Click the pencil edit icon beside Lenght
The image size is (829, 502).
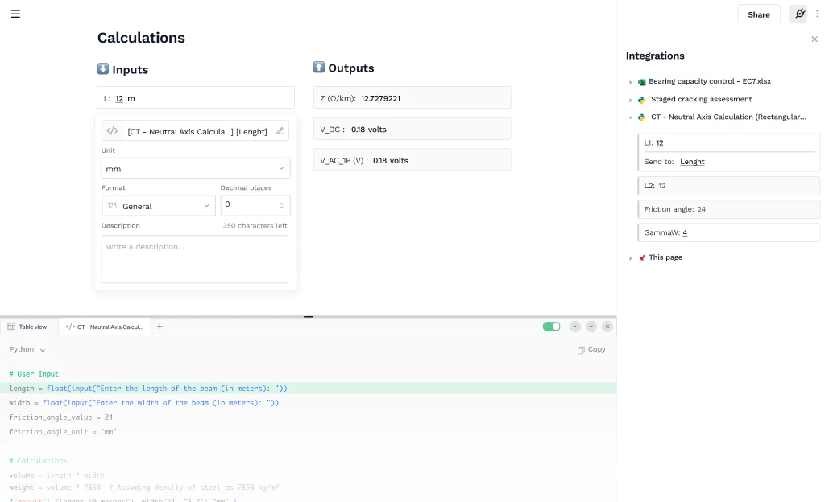click(x=280, y=130)
